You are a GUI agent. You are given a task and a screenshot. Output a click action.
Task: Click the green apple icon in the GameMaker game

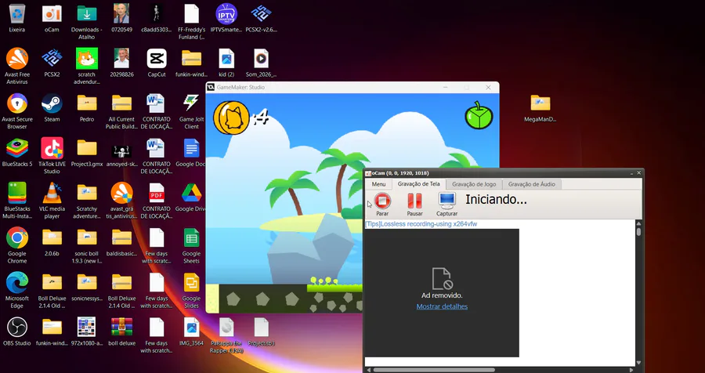(x=479, y=116)
